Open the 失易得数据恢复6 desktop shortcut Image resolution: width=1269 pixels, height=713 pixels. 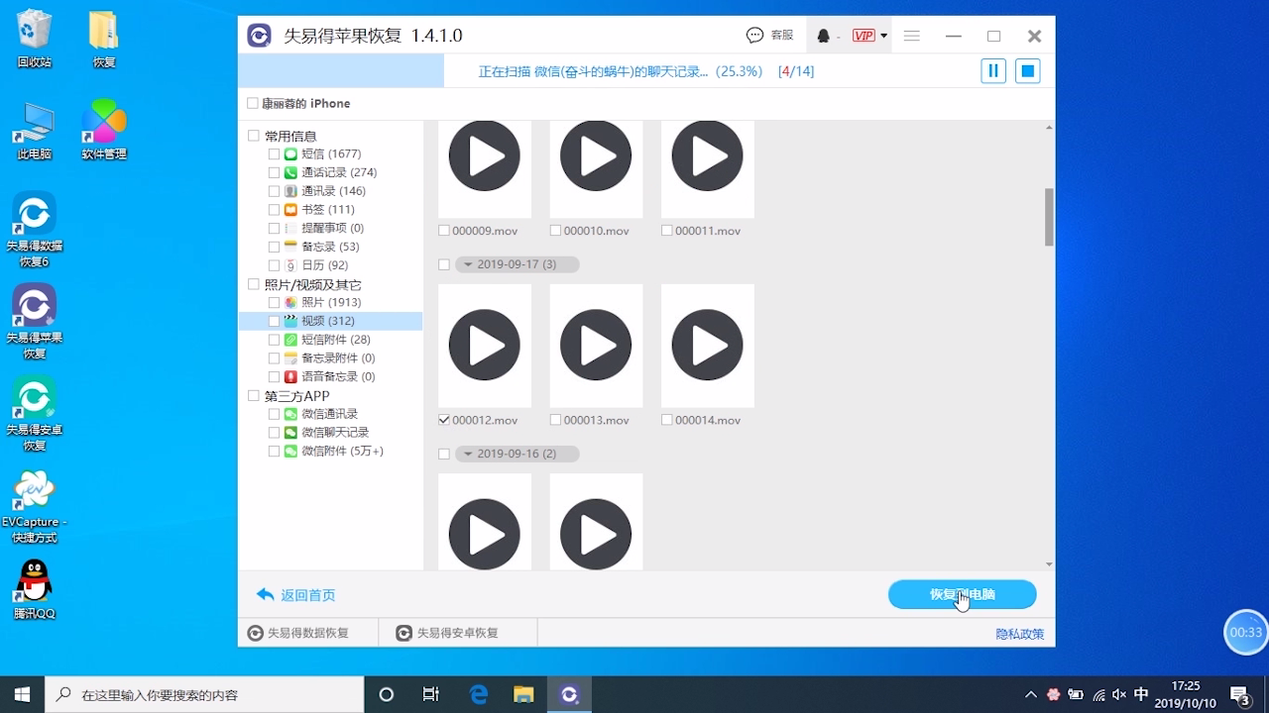click(x=35, y=232)
